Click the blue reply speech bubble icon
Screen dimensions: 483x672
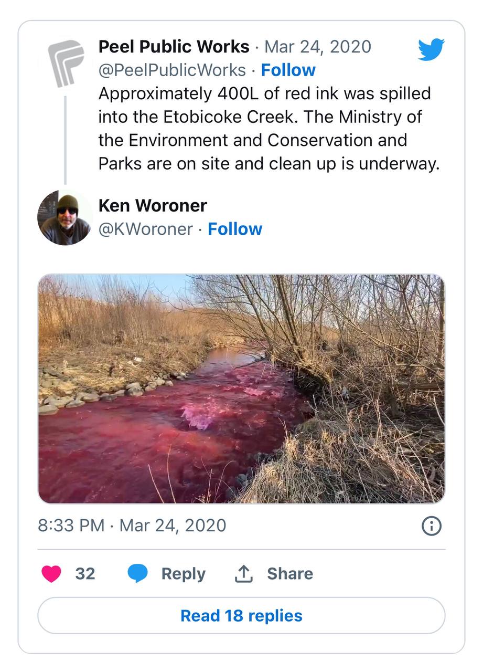[x=138, y=574]
